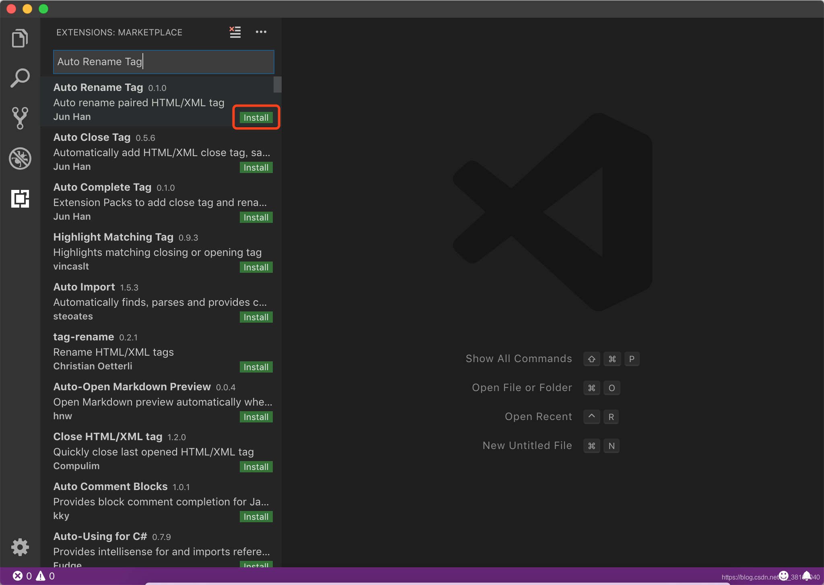Select the Extensions icon in activity bar
The width and height of the screenshot is (824, 585).
[x=20, y=199]
